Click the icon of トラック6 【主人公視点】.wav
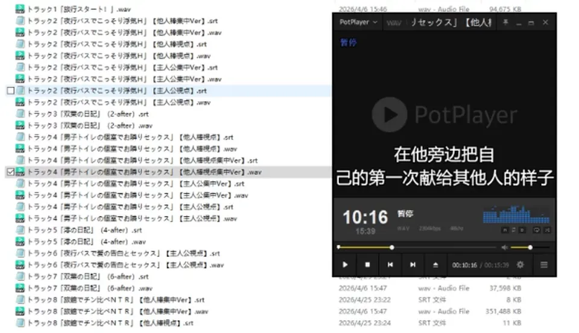 coord(20,265)
